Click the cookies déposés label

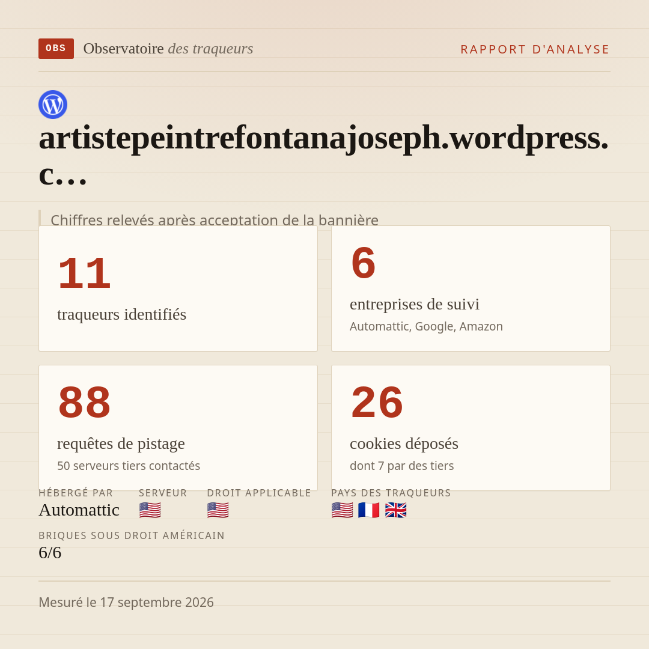(x=404, y=443)
